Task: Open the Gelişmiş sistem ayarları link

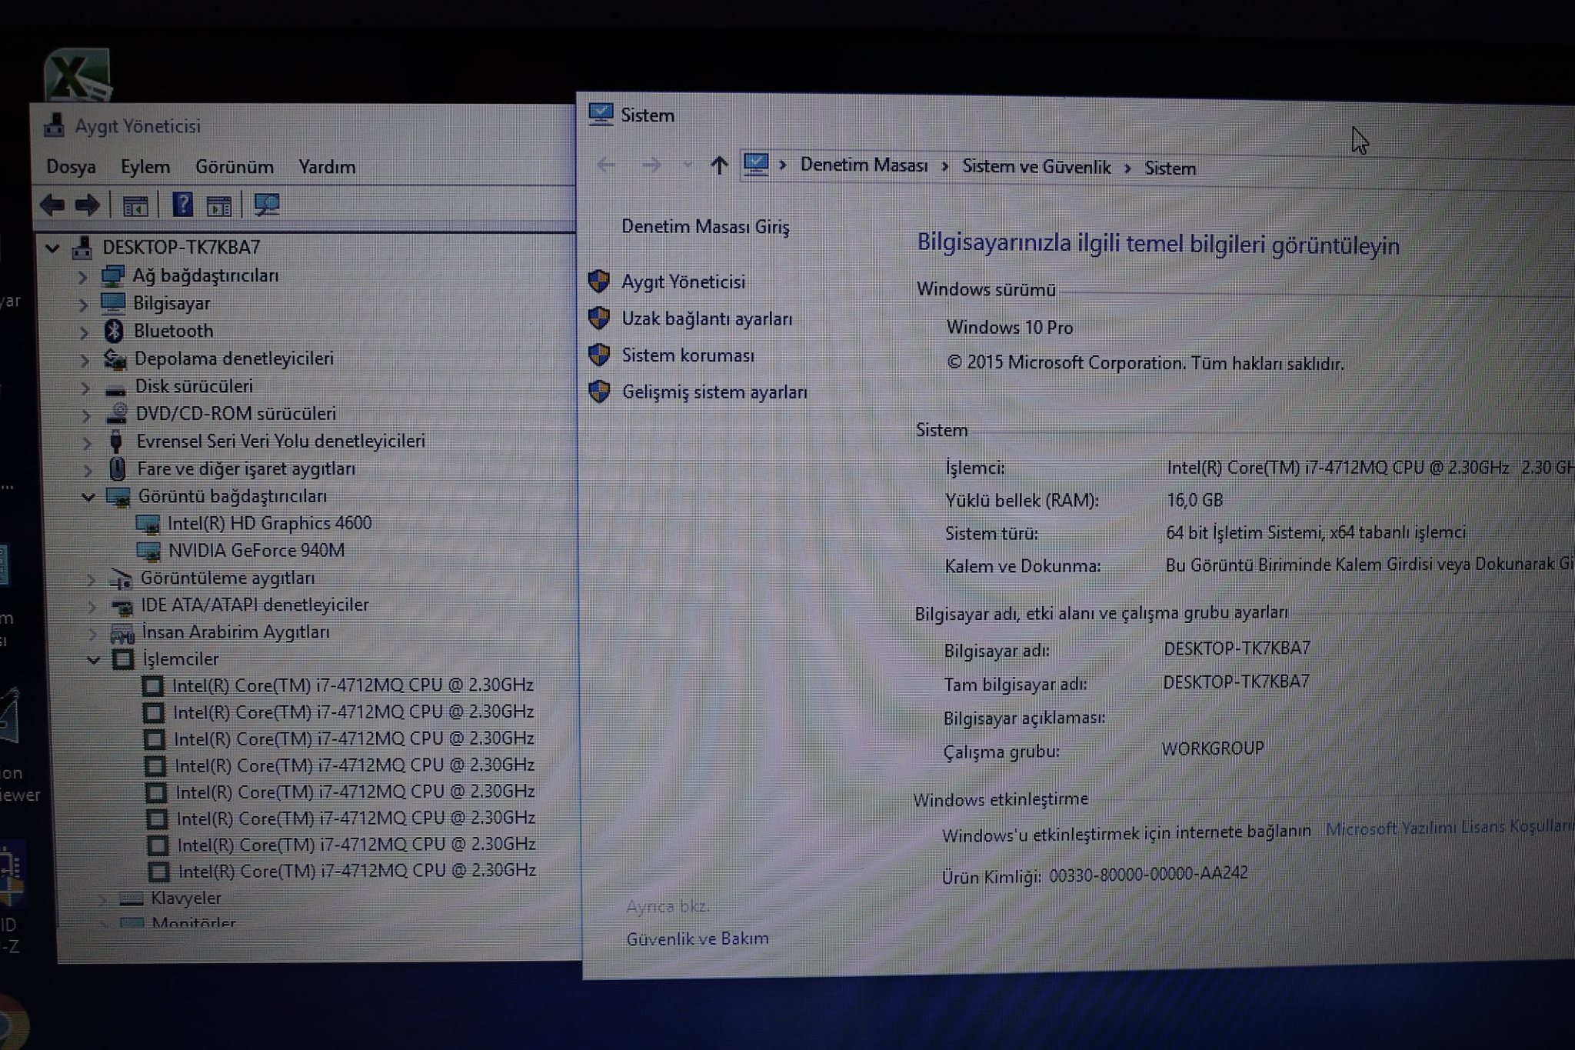Action: pyautogui.click(x=714, y=392)
